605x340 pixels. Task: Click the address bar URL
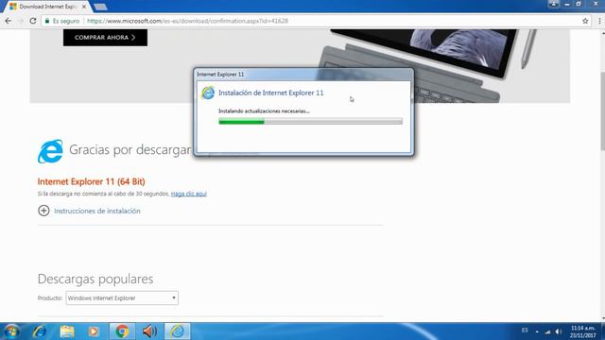(187, 21)
